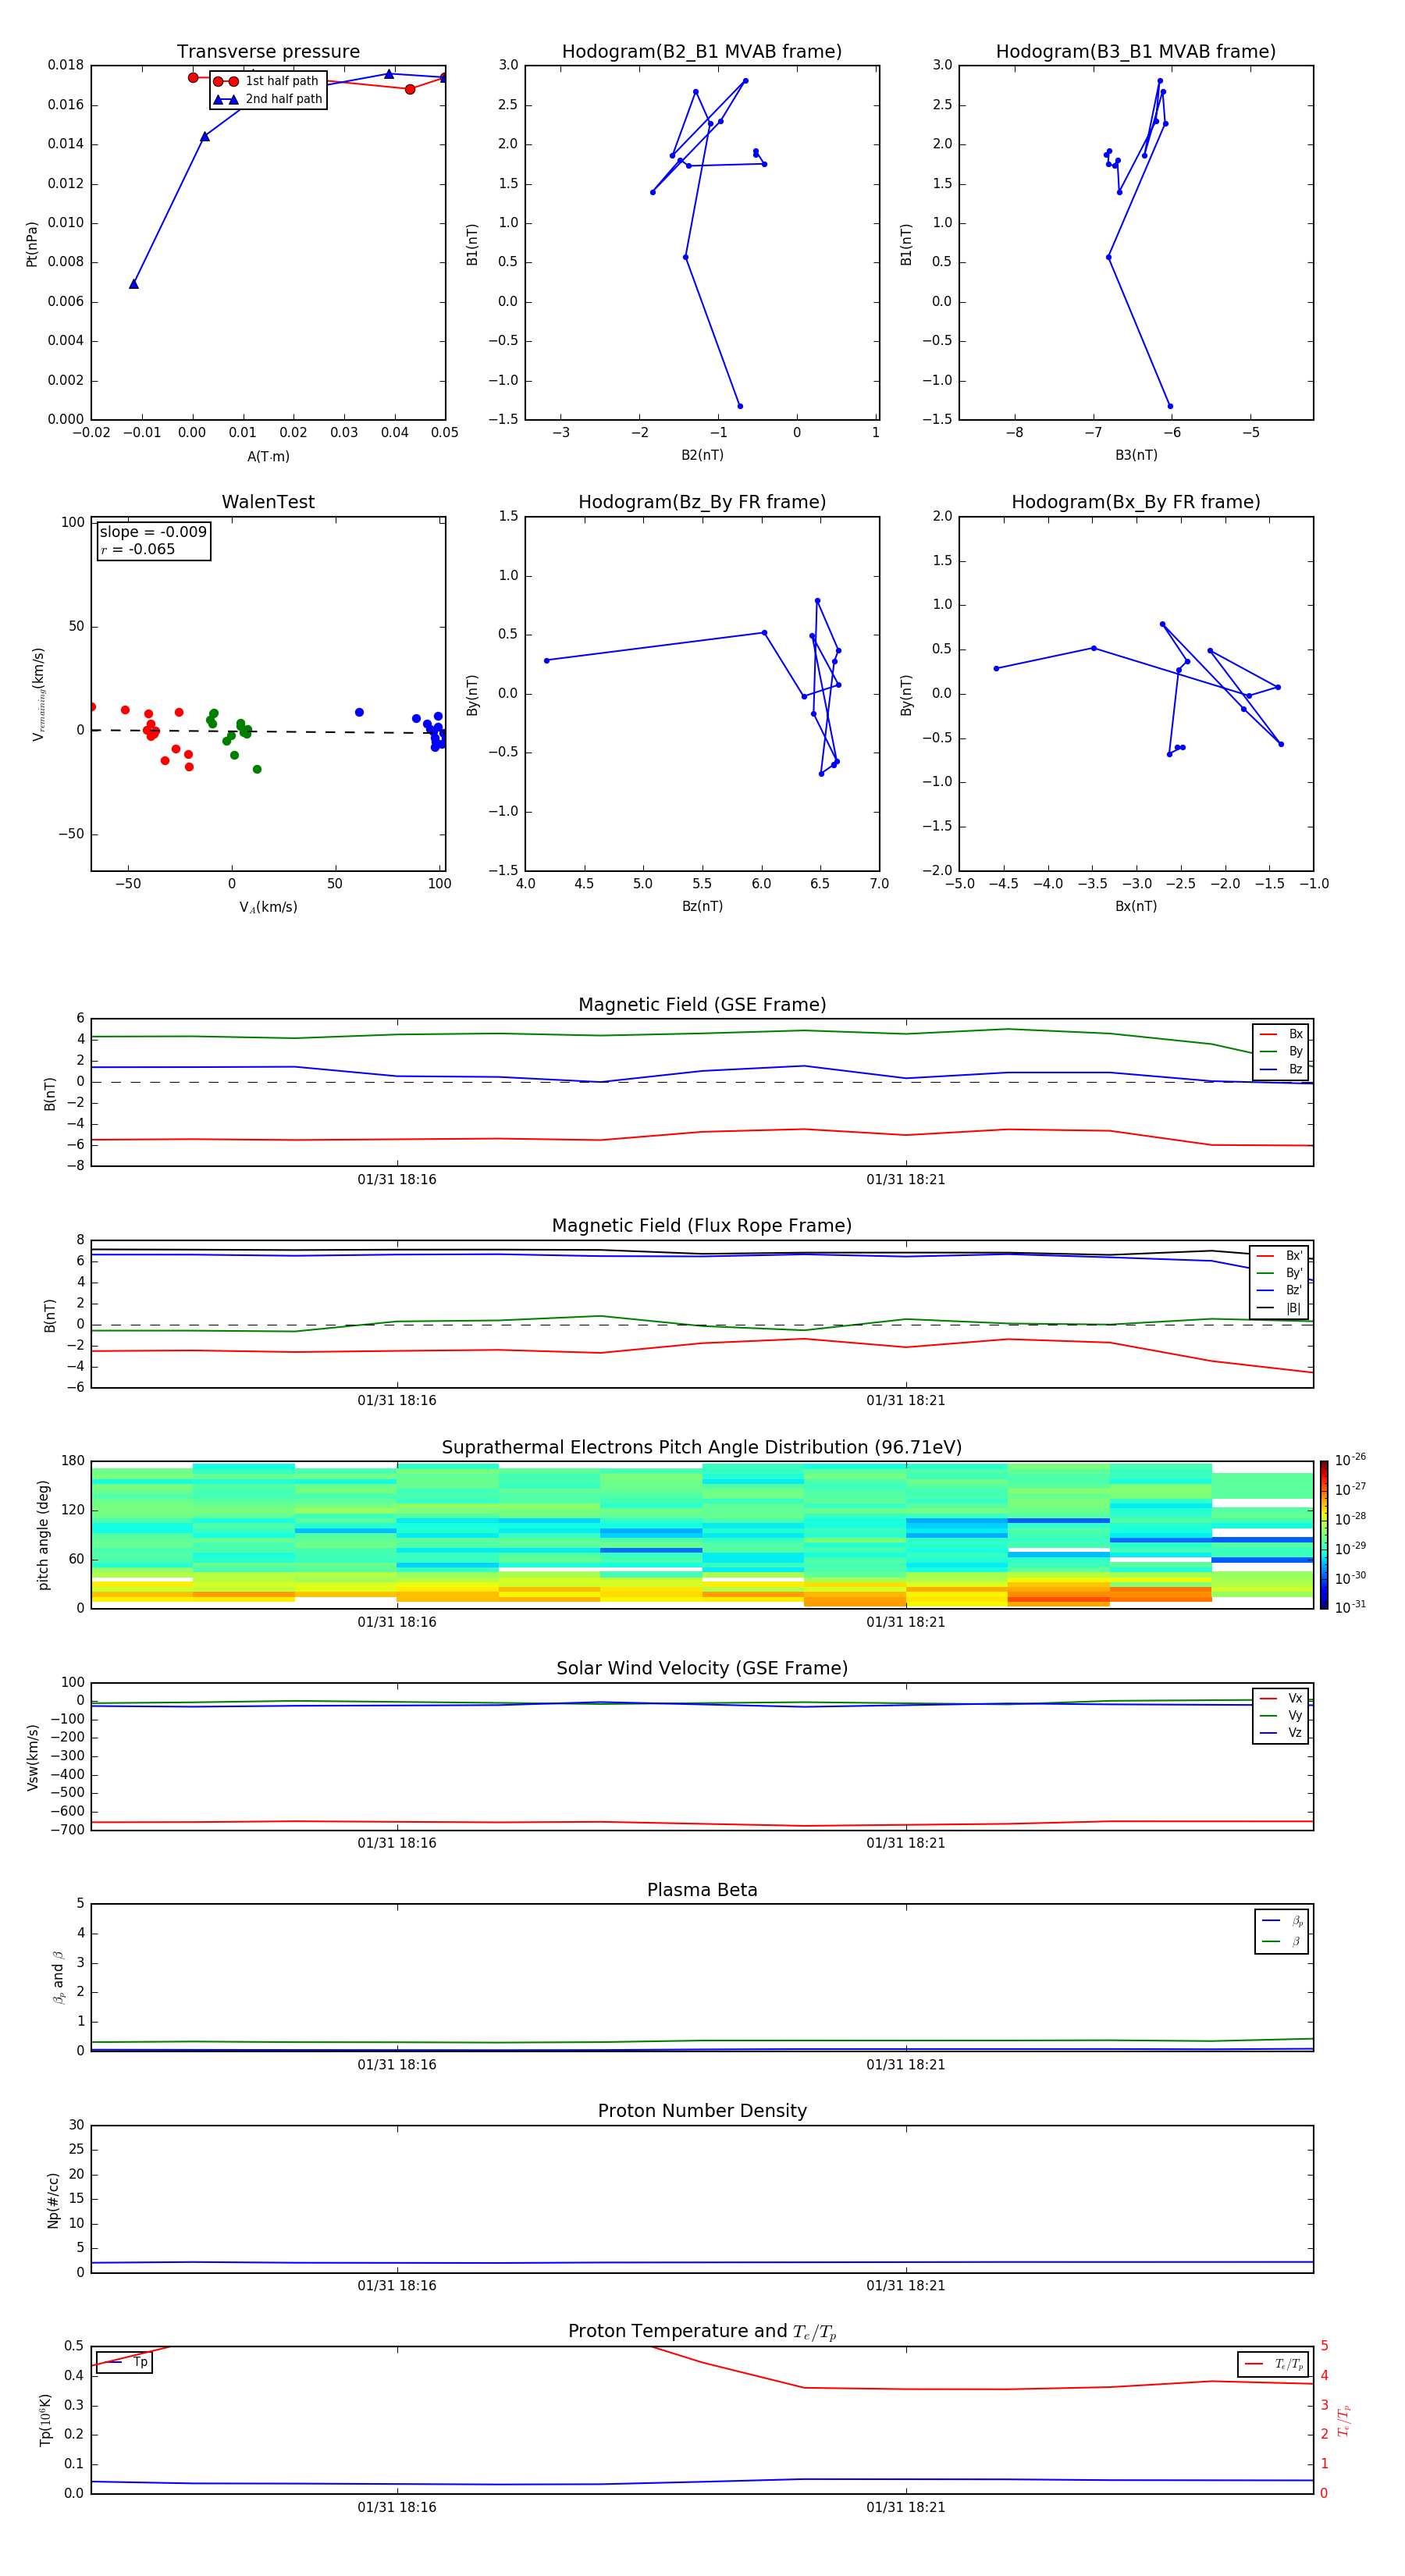Select the "slope = -0.009" annotation
This screenshot has width=1405, height=2576.
(153, 532)
